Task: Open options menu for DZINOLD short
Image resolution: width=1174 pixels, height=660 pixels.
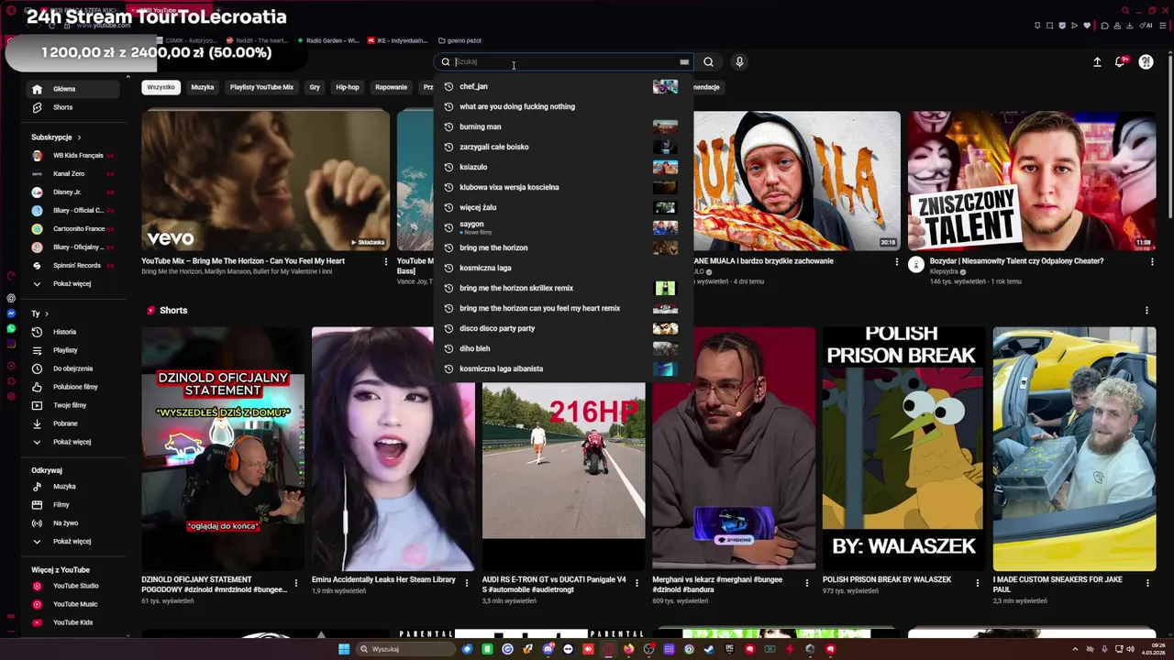Action: pyautogui.click(x=295, y=583)
